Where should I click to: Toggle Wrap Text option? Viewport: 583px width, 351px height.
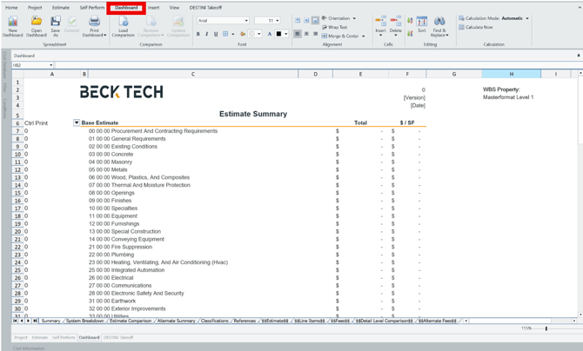point(336,27)
